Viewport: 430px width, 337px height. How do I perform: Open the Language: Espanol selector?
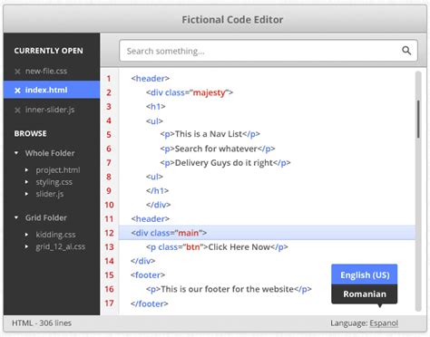[x=384, y=323]
